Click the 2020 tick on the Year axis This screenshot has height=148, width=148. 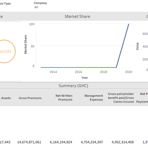(129, 72)
